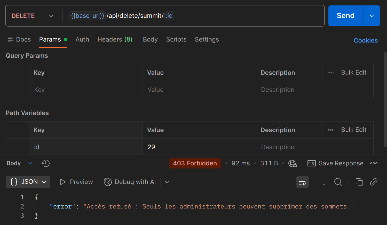This screenshot has height=225, width=387.
Task: Open the Headers (8) tab
Action: coord(115,39)
